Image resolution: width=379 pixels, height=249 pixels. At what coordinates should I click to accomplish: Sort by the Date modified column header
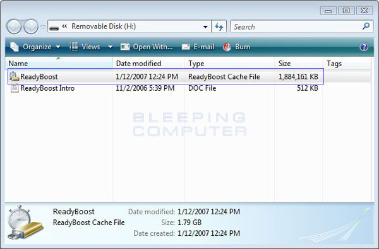[x=148, y=63]
